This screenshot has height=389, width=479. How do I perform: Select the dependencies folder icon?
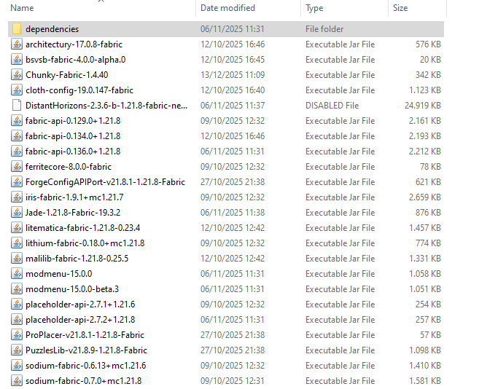(17, 29)
